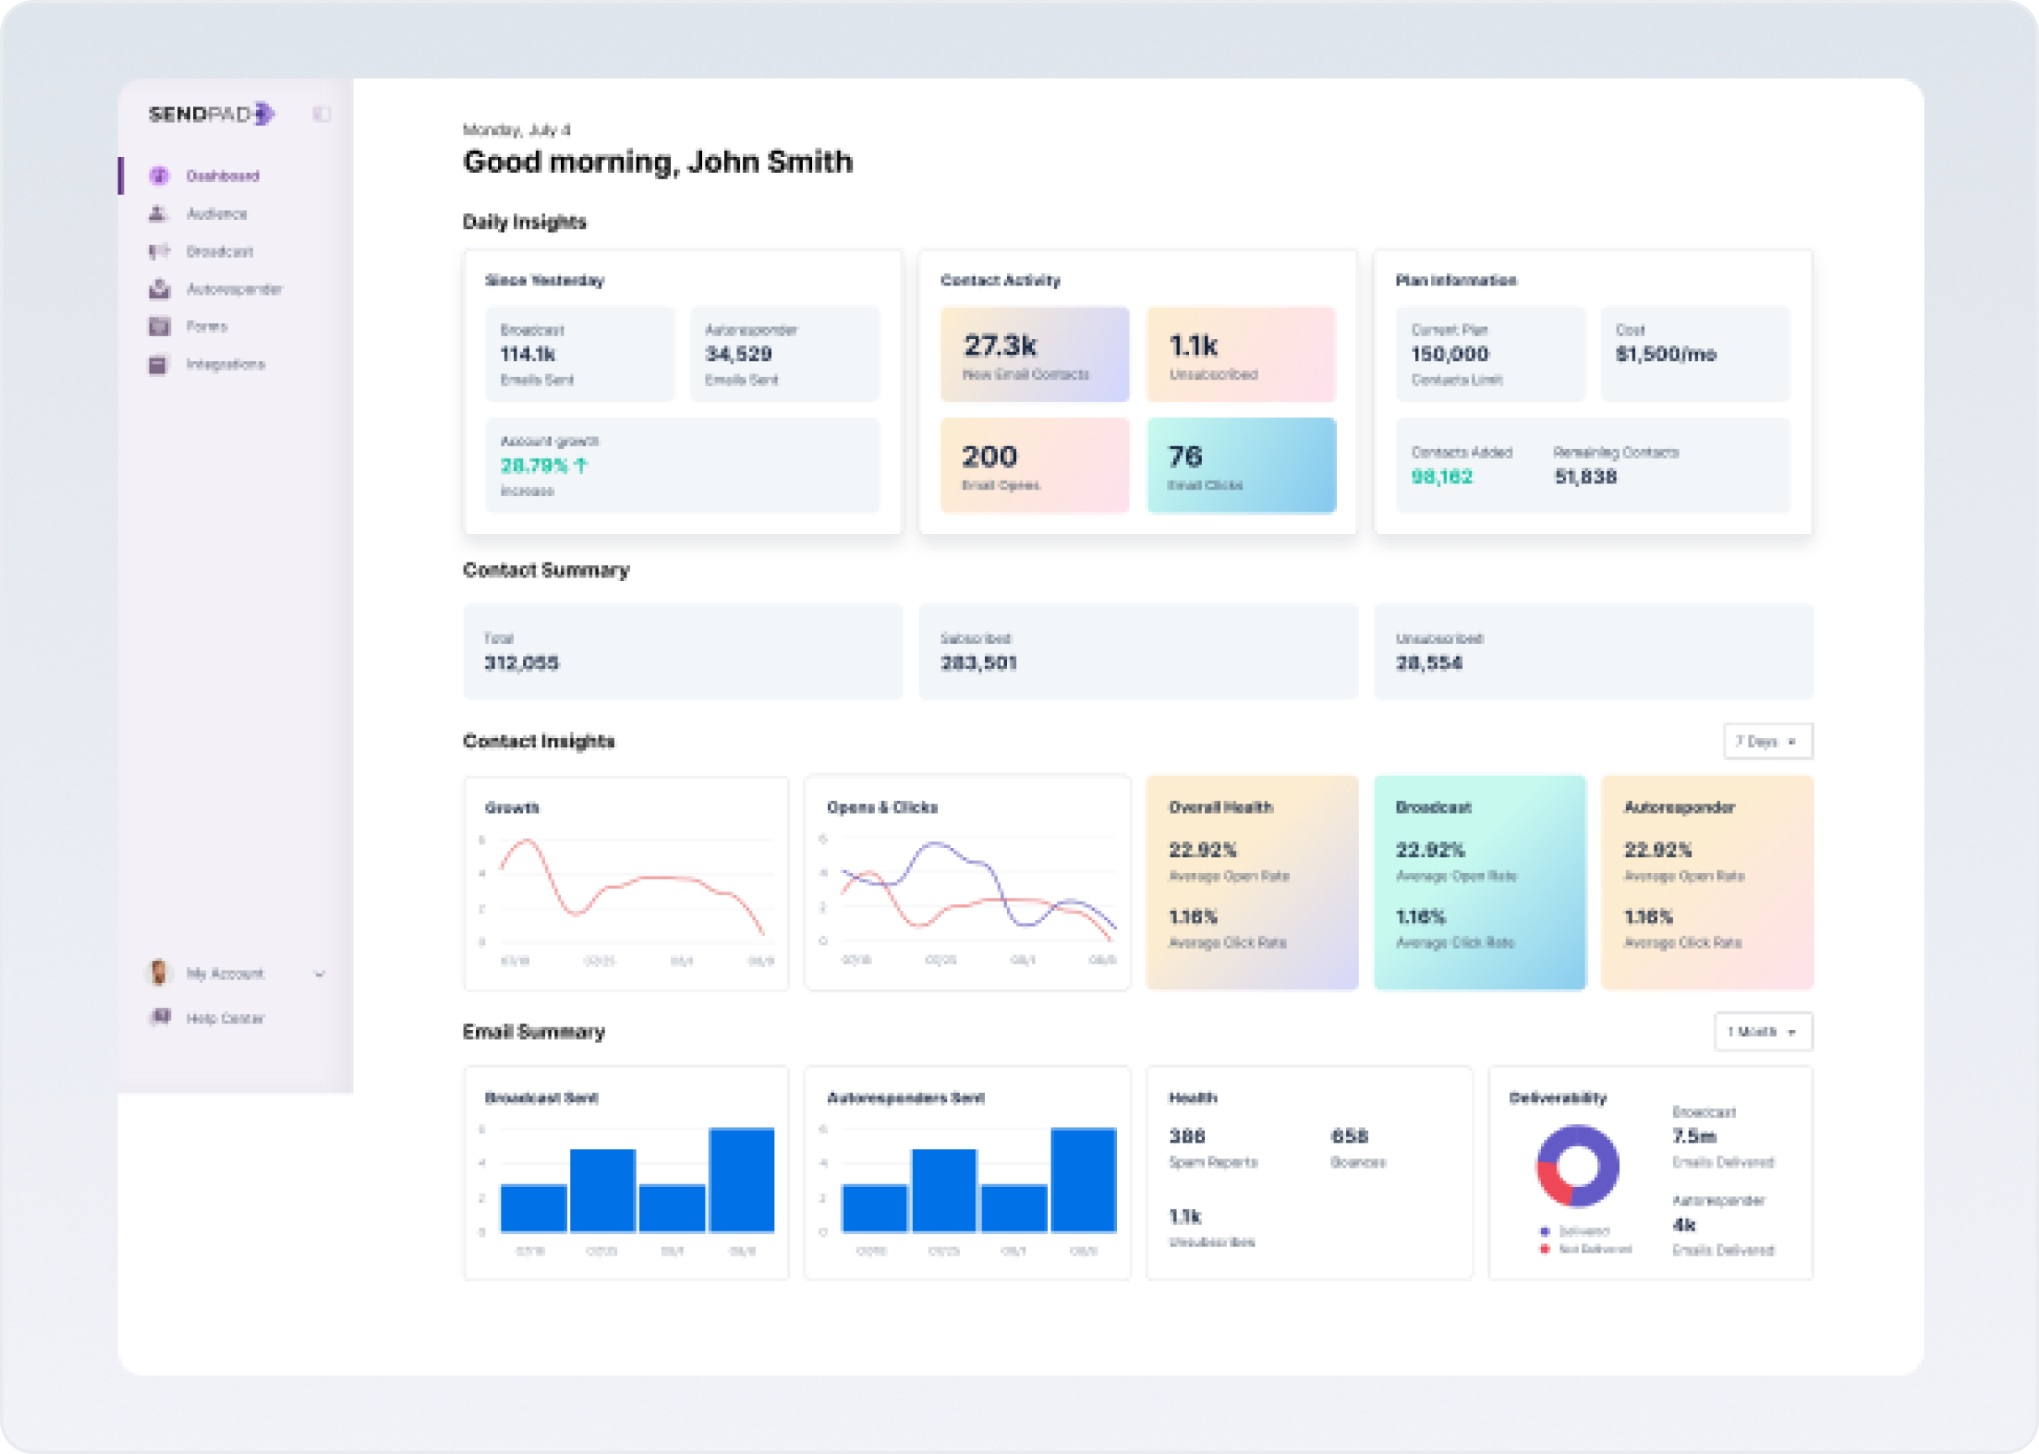Click the Total 312,055 summary card
Image resolution: width=2039 pixels, height=1454 pixels.
683,651
